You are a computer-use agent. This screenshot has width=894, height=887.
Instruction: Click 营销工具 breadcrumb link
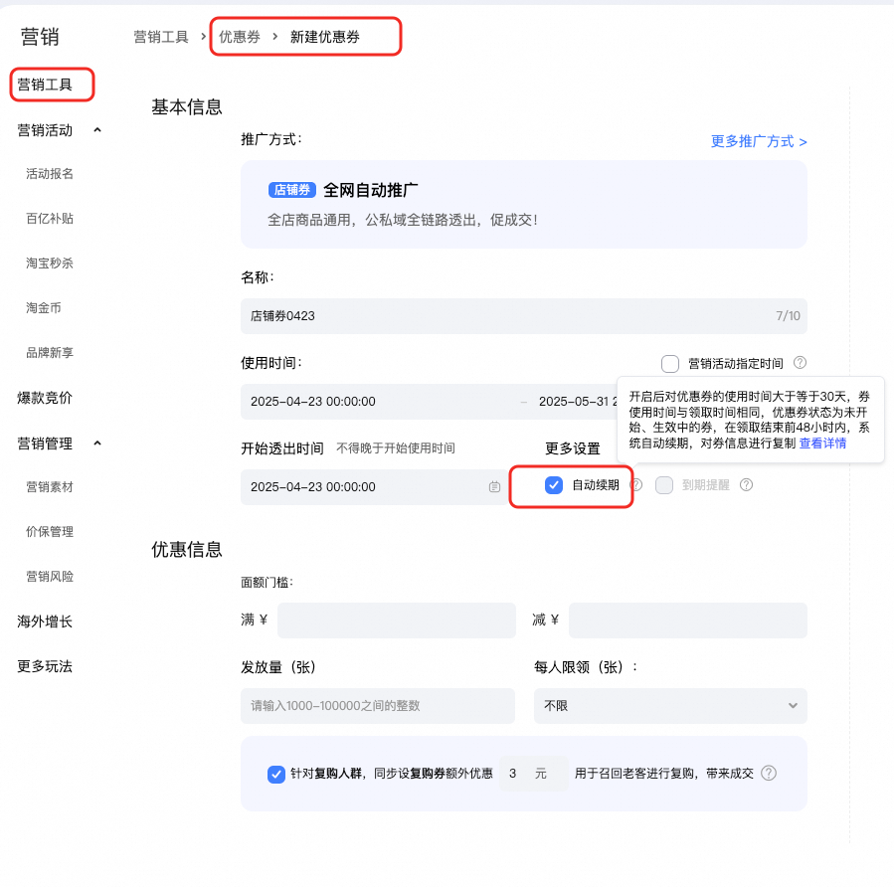pyautogui.click(x=161, y=37)
